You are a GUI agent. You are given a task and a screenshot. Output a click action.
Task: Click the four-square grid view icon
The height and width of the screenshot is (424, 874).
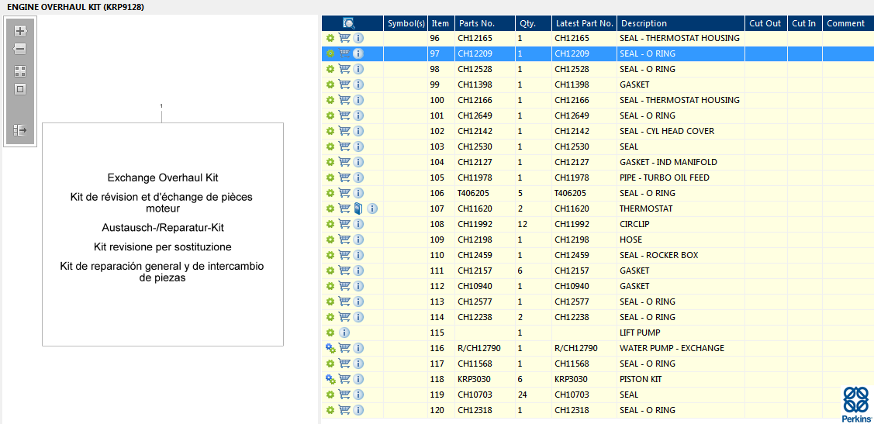20,71
